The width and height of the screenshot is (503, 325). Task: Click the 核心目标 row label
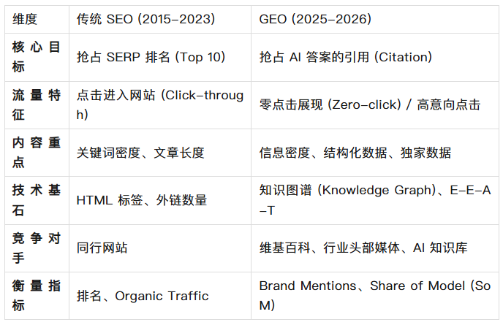click(x=36, y=56)
